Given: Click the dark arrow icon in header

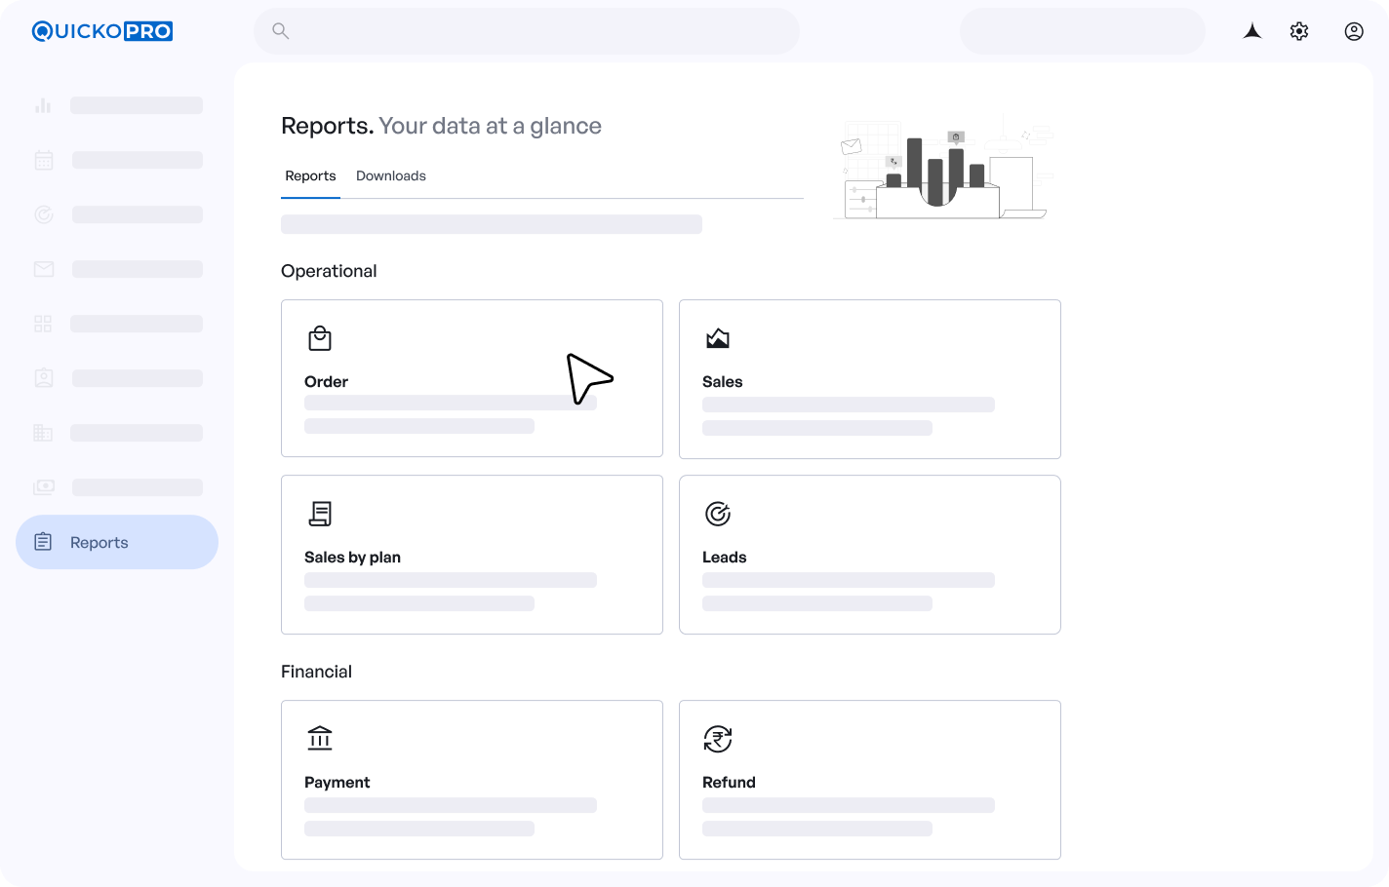Looking at the screenshot, I should 1252,31.
